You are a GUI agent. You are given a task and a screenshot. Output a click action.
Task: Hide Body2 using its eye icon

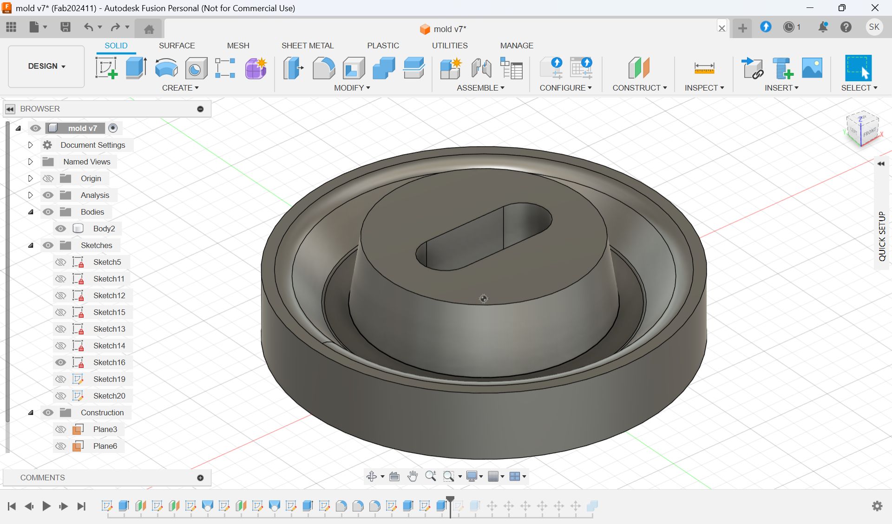(60, 229)
